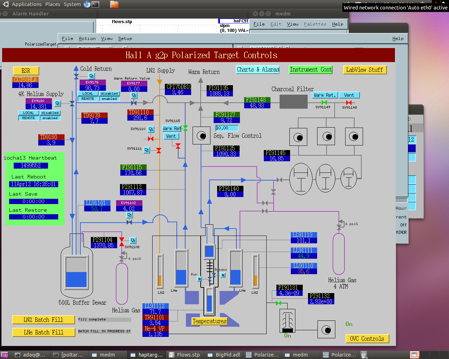Click the Vent button below SV91115
449x359 pixels.
(x=171, y=136)
